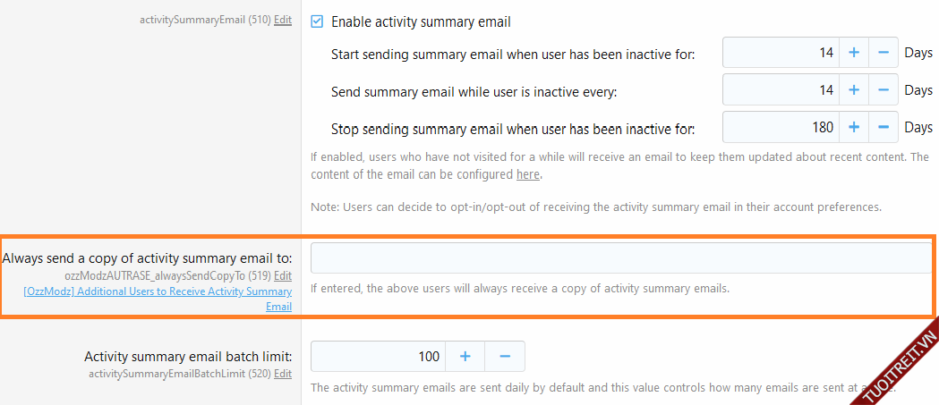939x405 pixels.
Task: Toggle Enable activity summary email checkbox
Action: coord(317,21)
